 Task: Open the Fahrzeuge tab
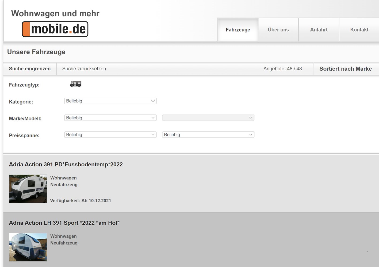pyautogui.click(x=238, y=30)
